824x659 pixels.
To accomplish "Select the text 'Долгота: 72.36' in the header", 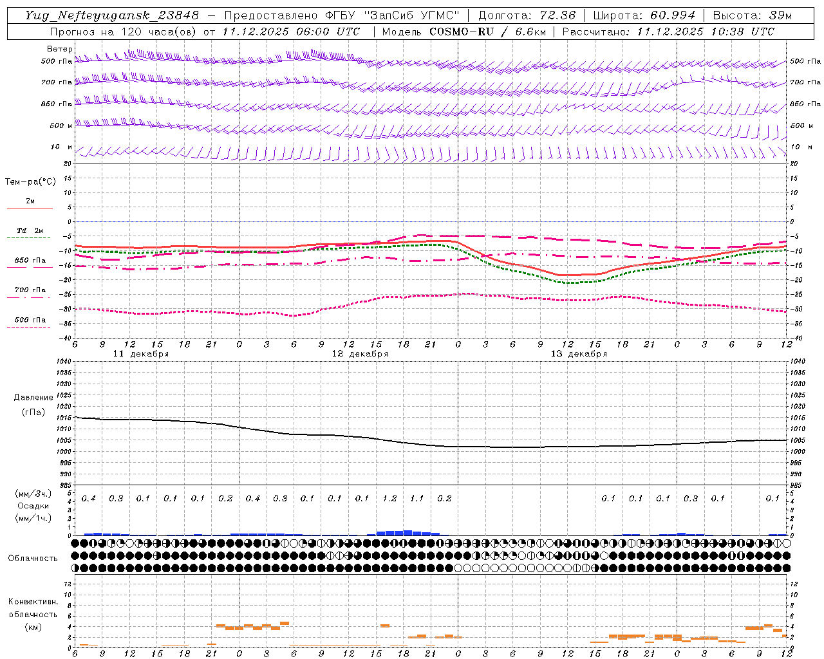I will pos(527,15).
